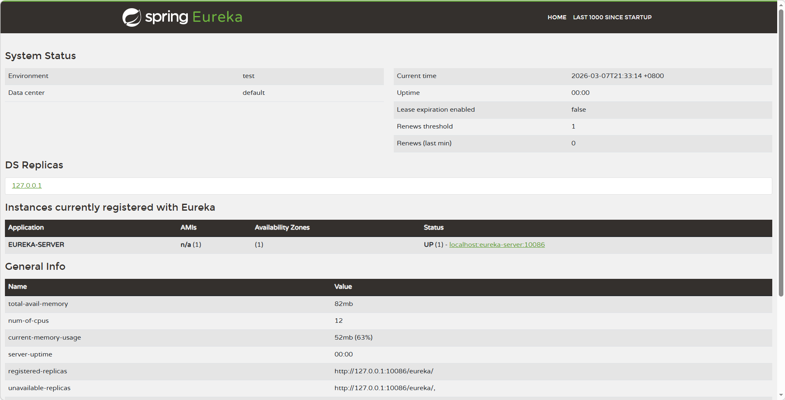Click the AMIs column header
The image size is (785, 400).
[188, 228]
